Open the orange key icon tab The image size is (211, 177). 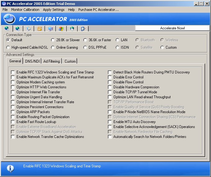[39, 29]
